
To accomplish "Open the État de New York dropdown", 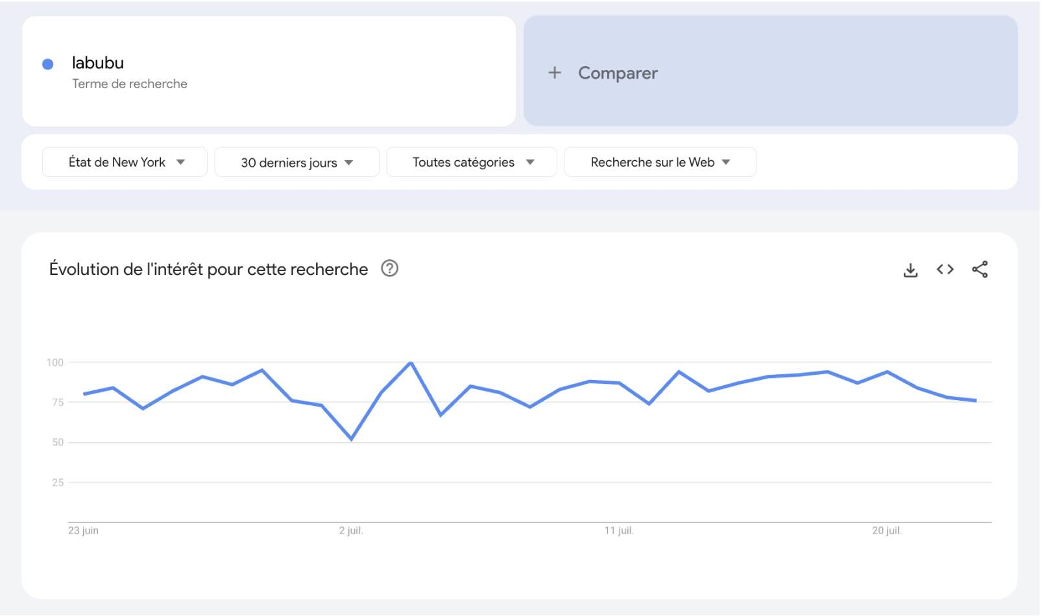I will [125, 162].
